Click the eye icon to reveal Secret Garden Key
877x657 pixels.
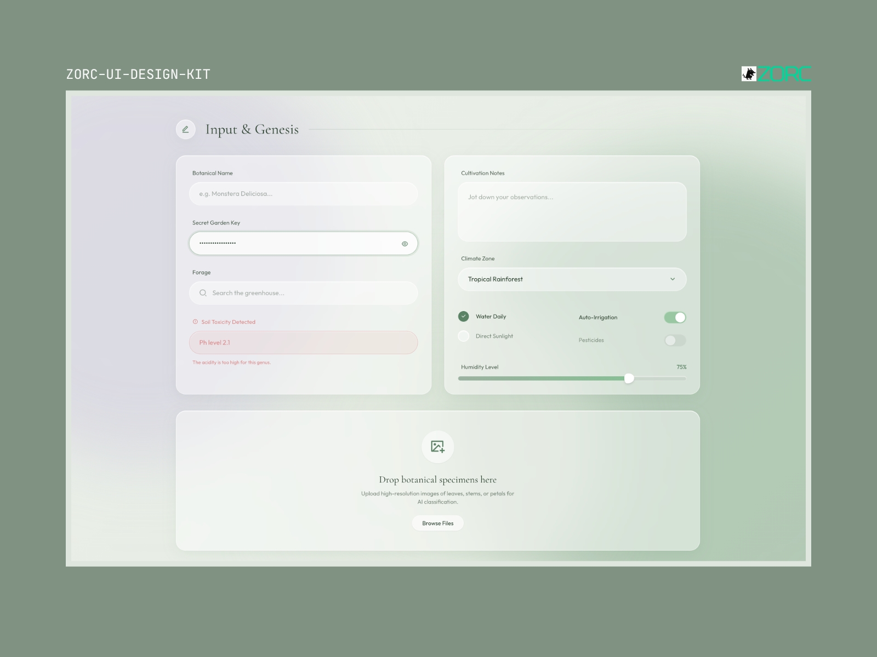coord(405,244)
